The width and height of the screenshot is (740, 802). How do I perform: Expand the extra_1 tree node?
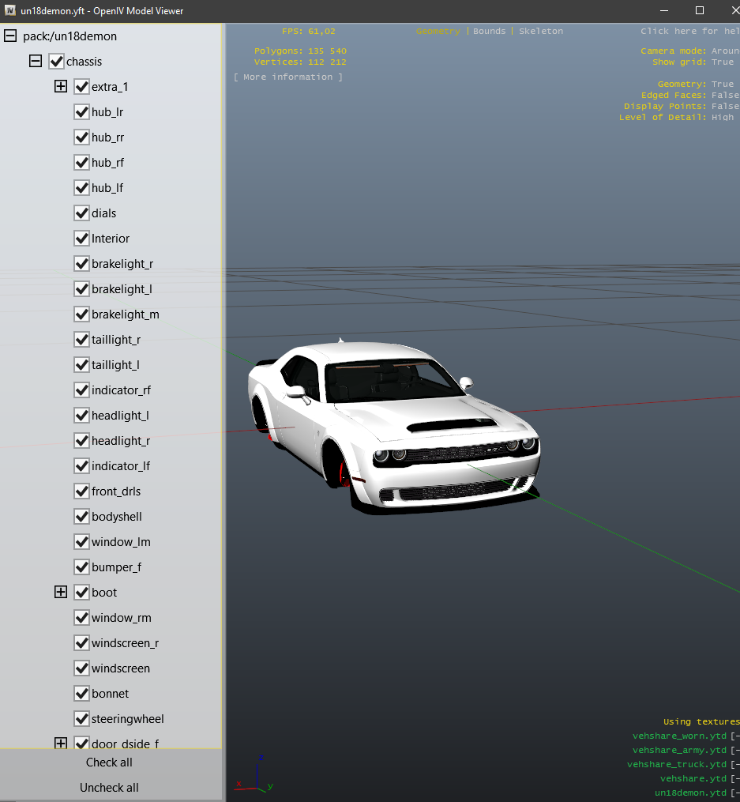click(61, 87)
